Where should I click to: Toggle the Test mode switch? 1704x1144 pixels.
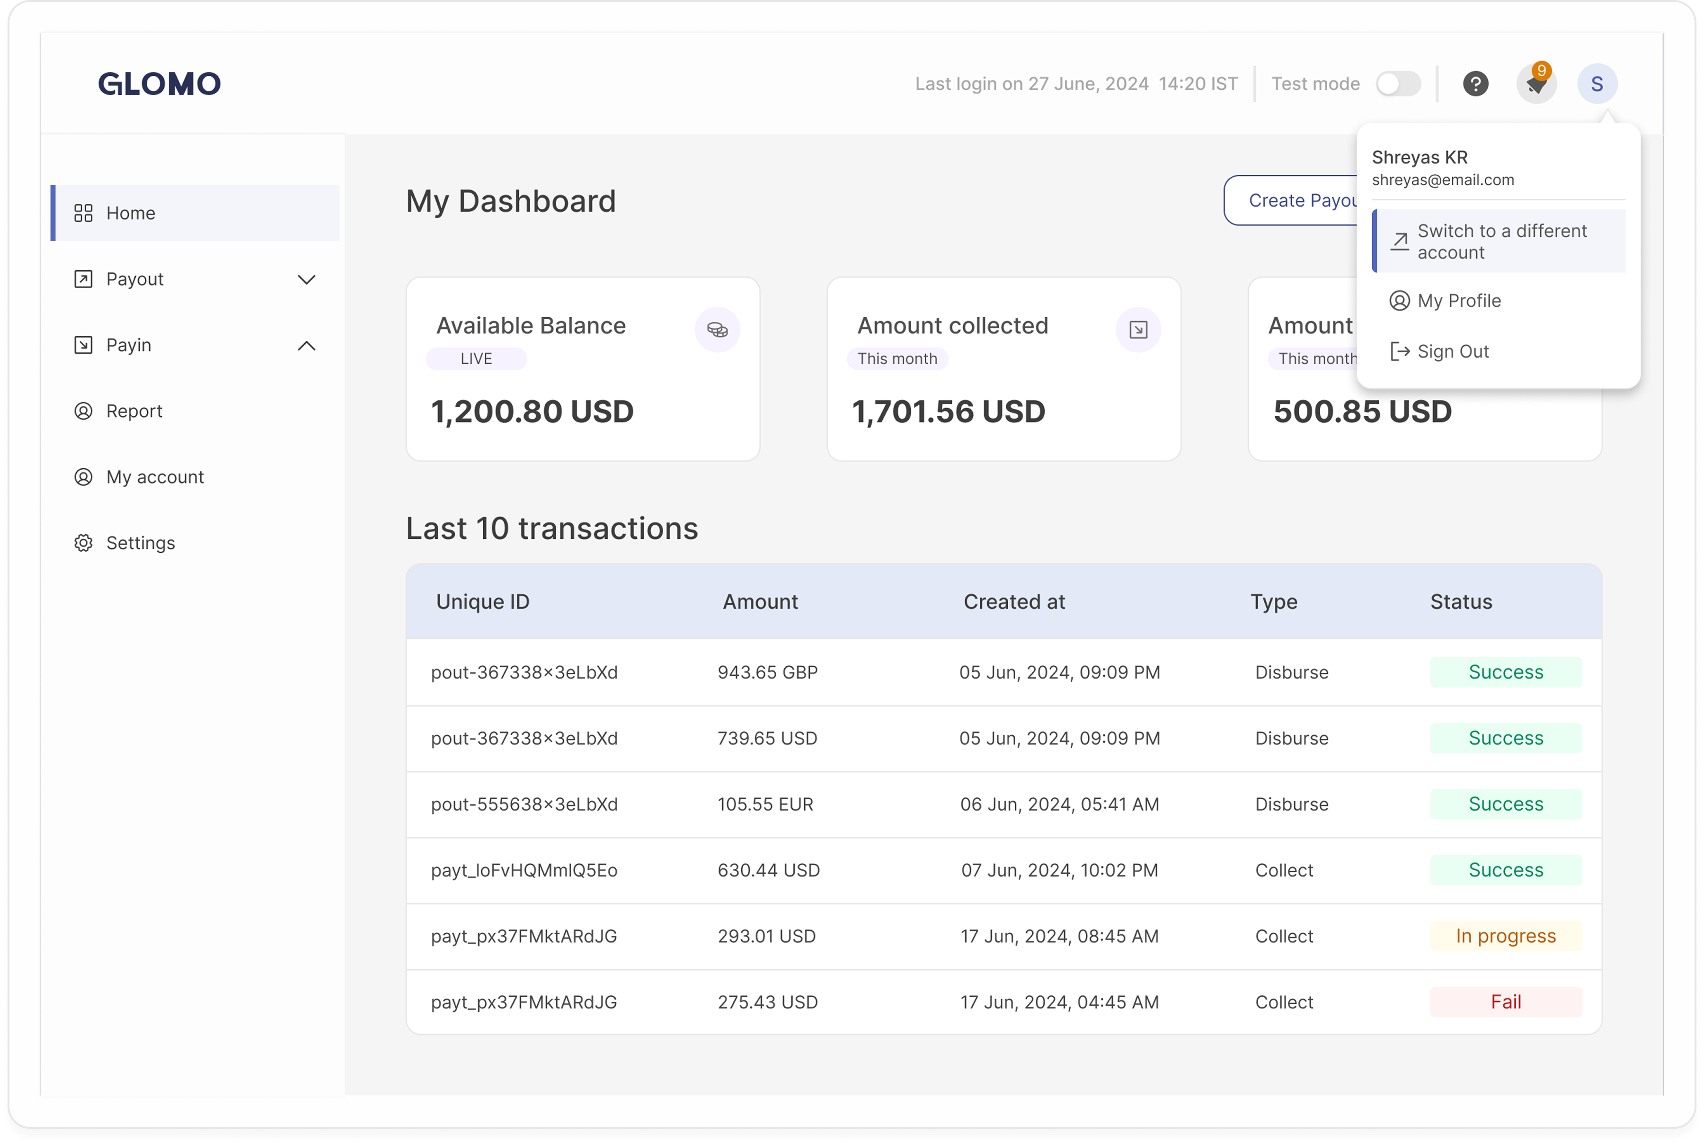point(1398,84)
